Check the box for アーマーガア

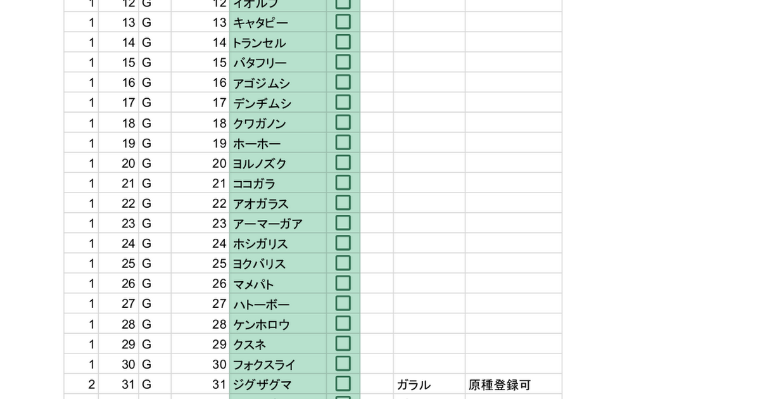point(343,223)
